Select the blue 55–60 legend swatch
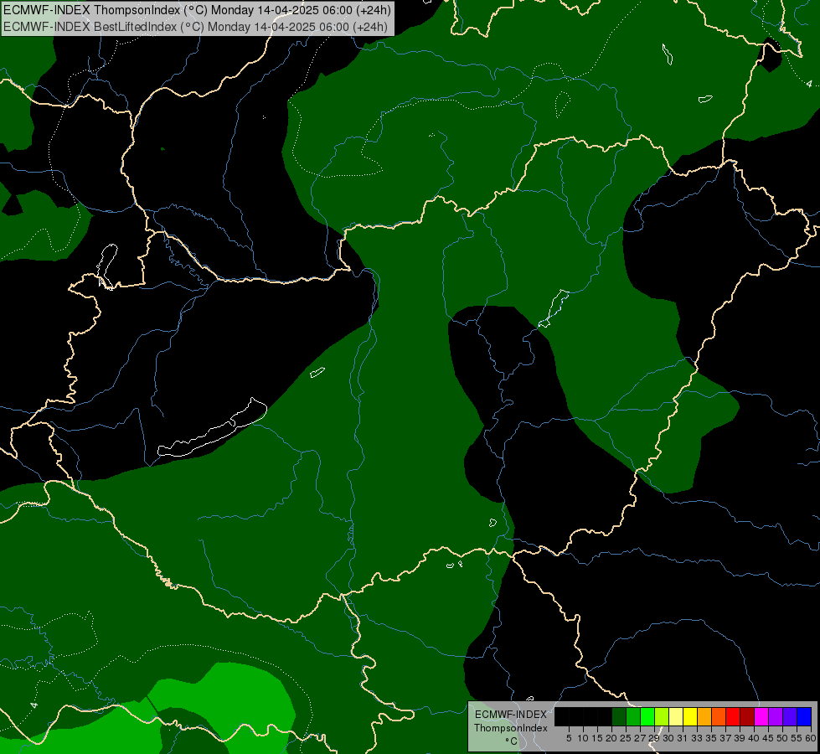Image resolution: width=820 pixels, height=754 pixels. pos(804,716)
